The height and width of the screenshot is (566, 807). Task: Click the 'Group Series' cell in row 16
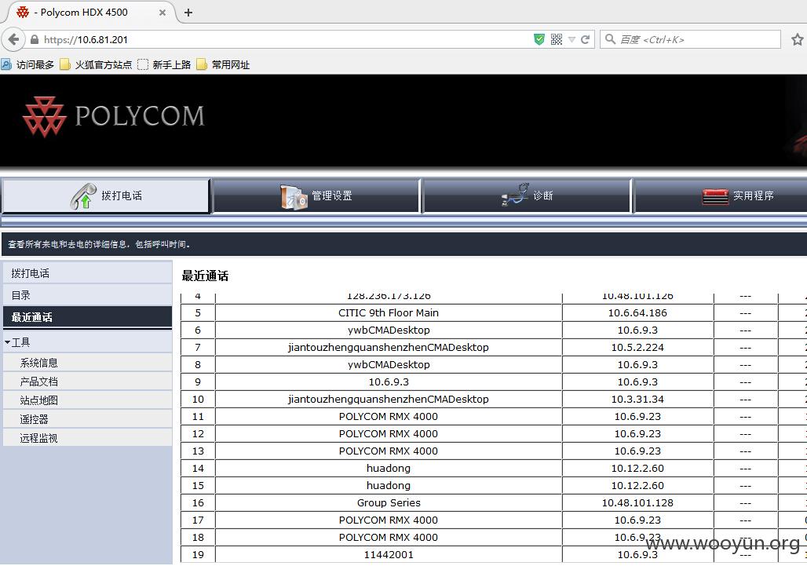[x=389, y=502]
